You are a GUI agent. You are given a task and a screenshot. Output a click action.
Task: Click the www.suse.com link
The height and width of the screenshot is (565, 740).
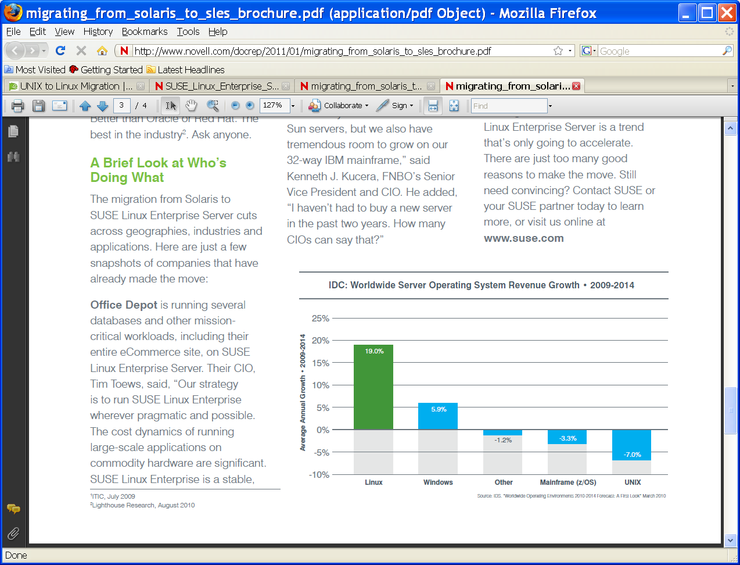tap(524, 238)
